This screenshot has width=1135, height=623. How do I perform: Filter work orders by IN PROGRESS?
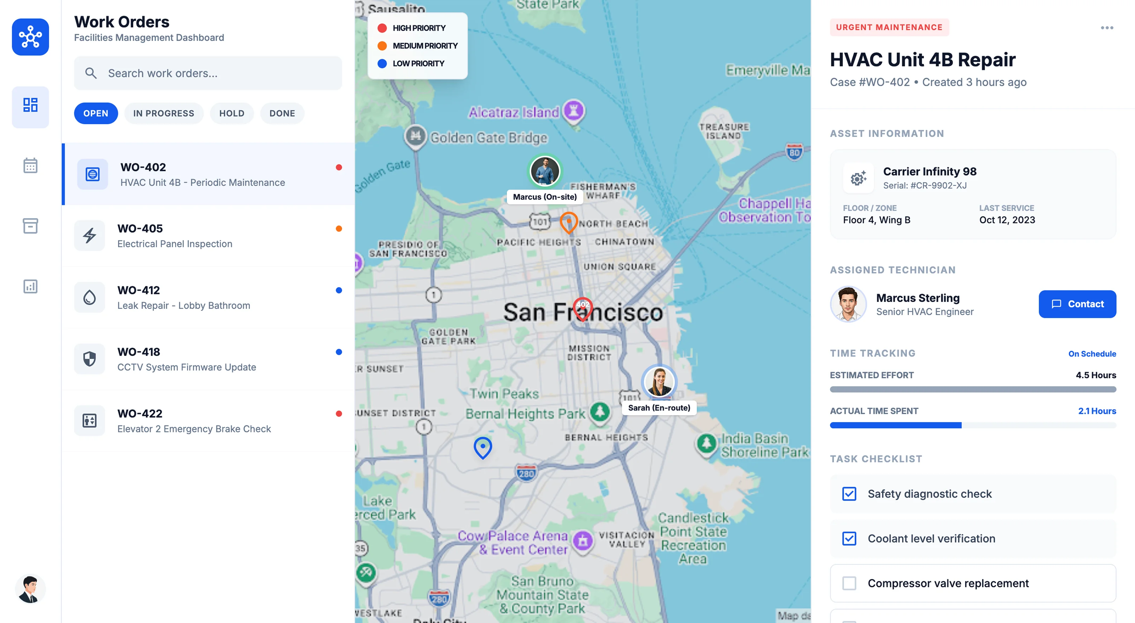163,113
